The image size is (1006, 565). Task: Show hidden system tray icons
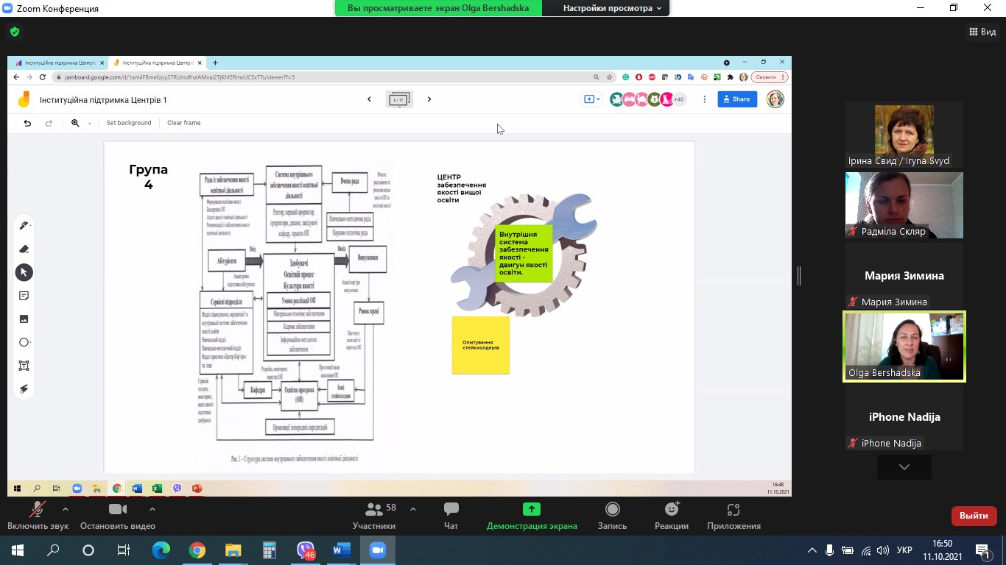(x=812, y=550)
